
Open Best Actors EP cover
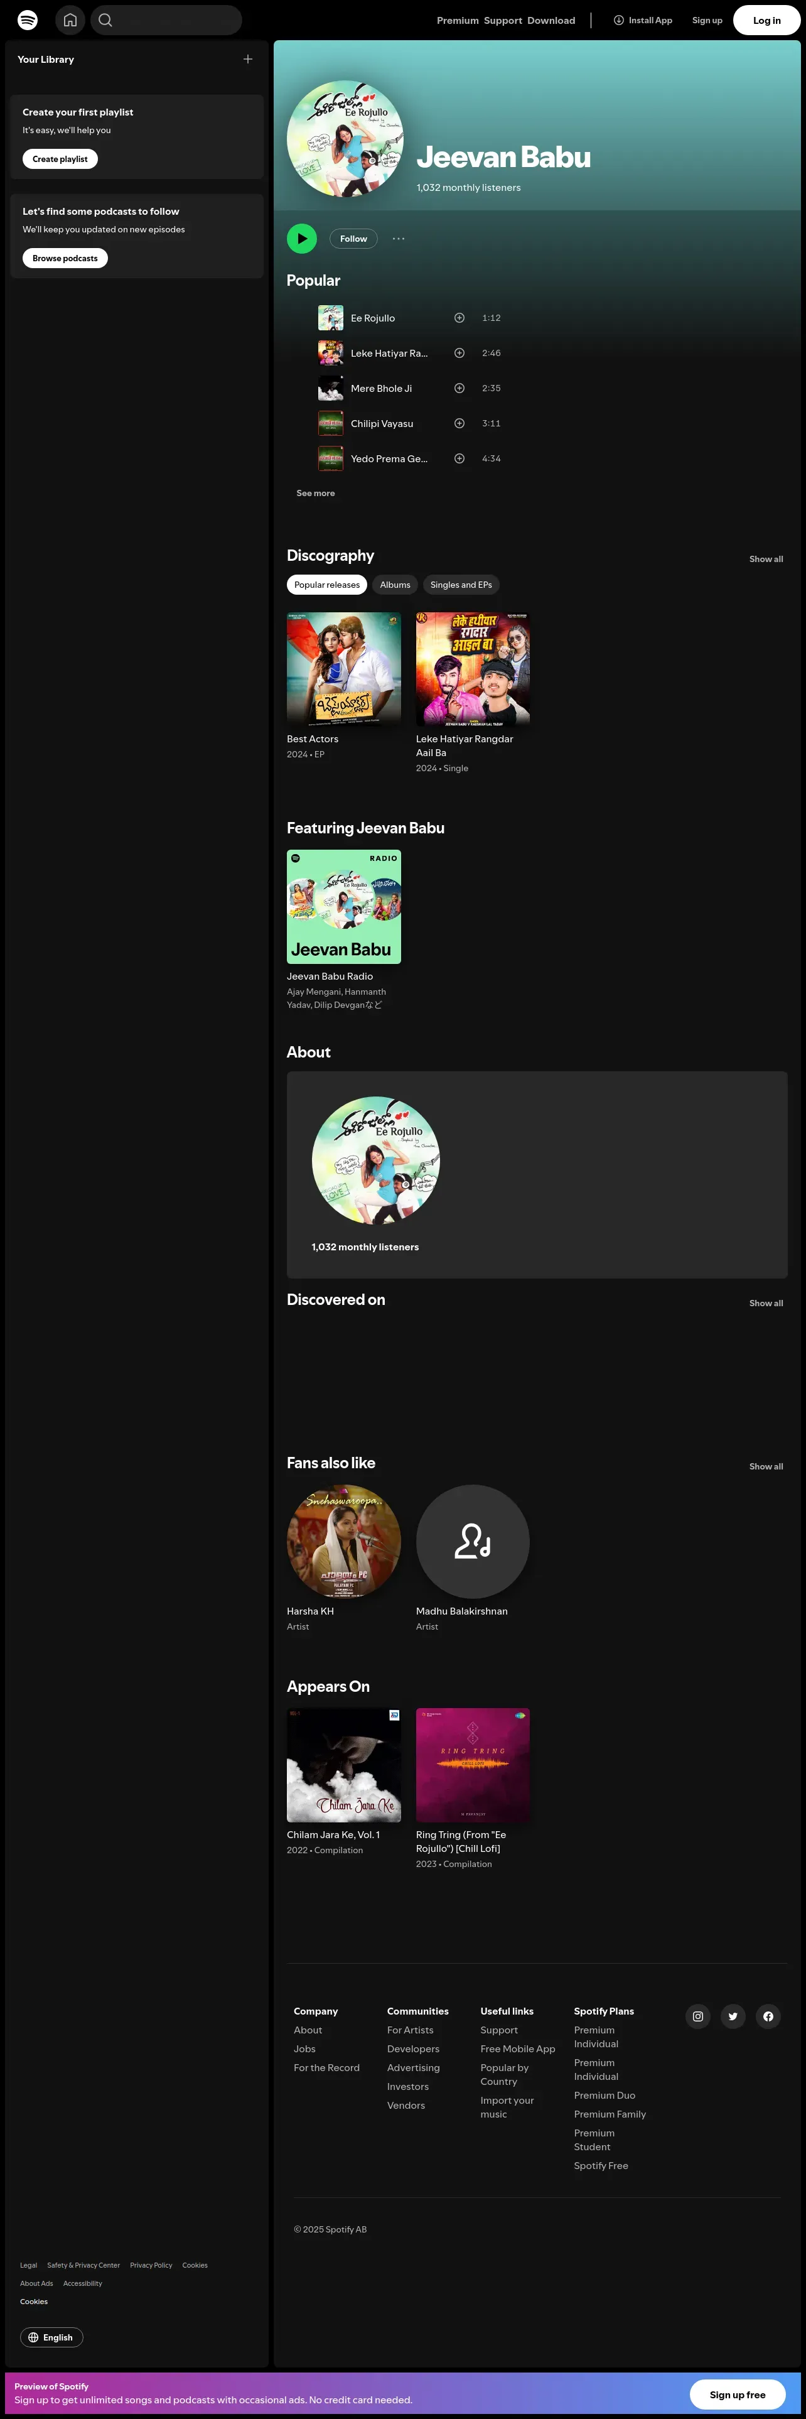point(343,669)
